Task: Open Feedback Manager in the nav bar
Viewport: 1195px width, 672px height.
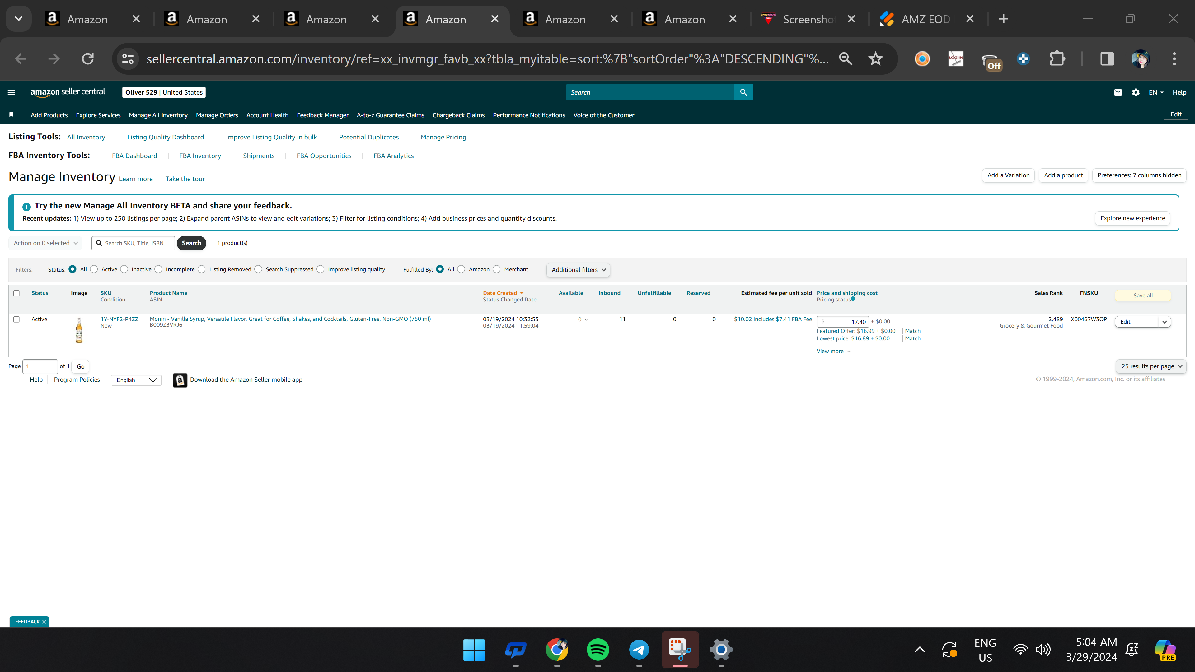Action: (x=322, y=115)
